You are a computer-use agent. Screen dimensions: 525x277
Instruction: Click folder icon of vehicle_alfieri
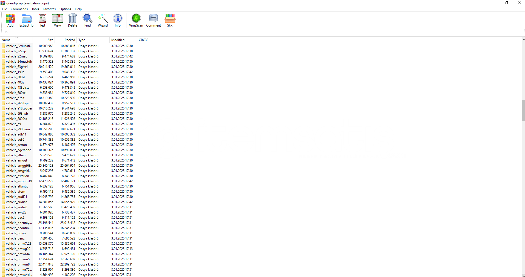tap(3, 155)
